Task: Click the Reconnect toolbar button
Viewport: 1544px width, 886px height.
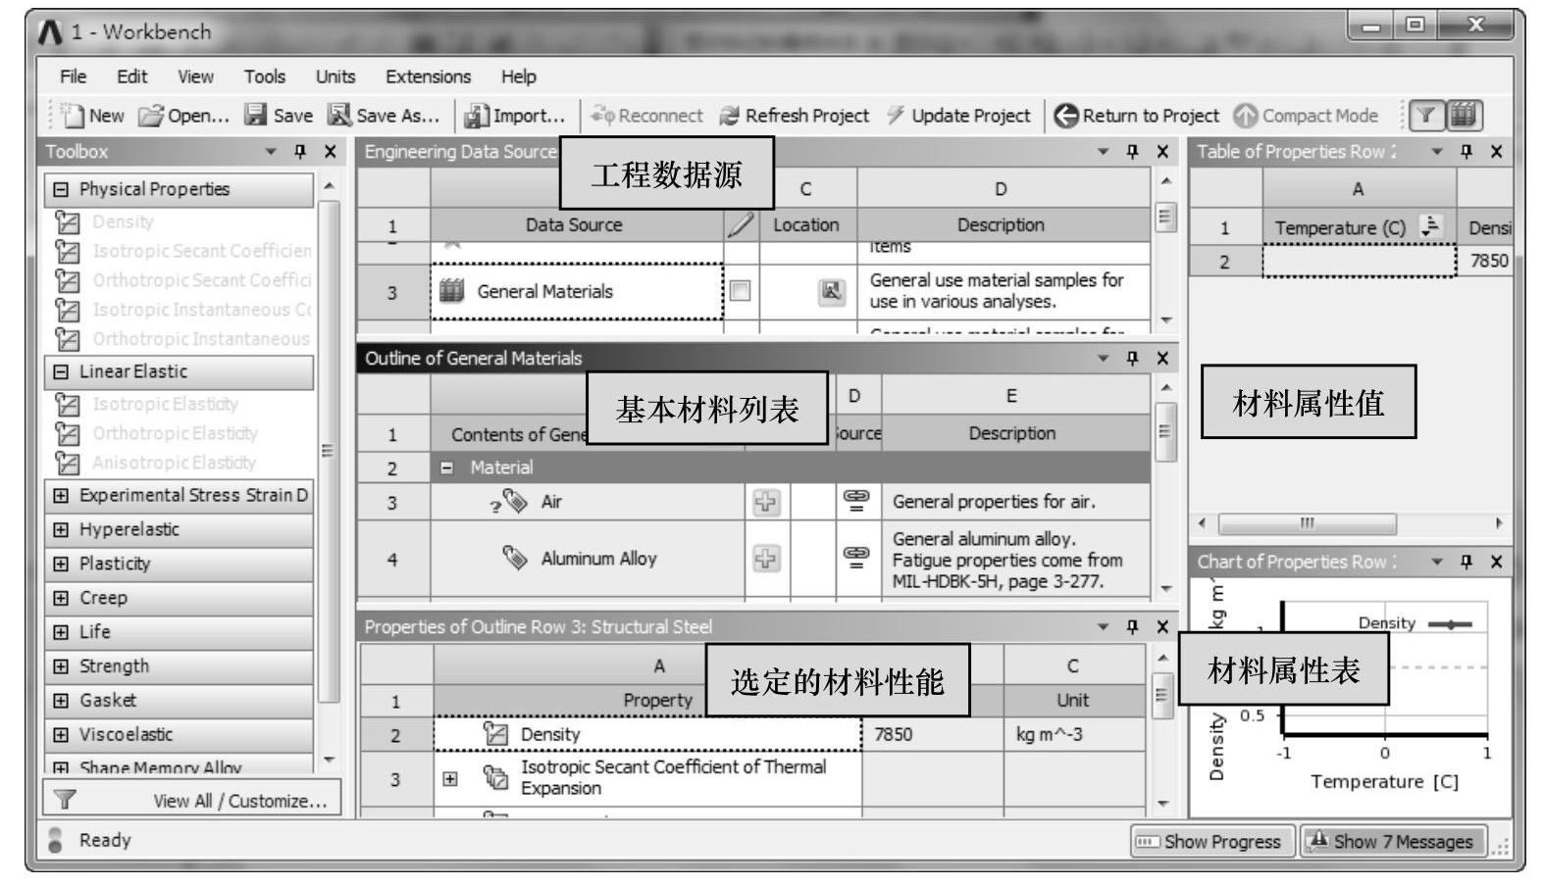Action: pyautogui.click(x=646, y=116)
